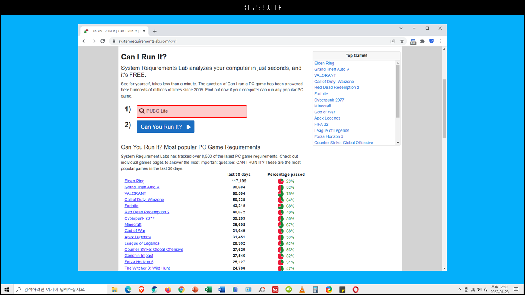The image size is (525, 295).
Task: Open the Windows Start menu
Action: [x=7, y=289]
